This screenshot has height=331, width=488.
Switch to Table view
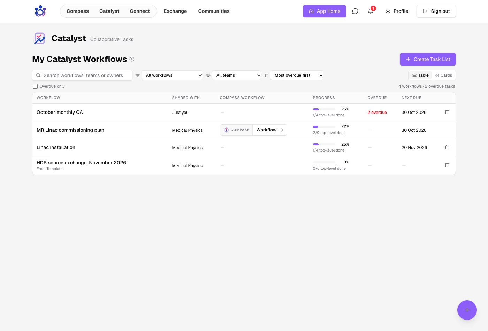420,75
